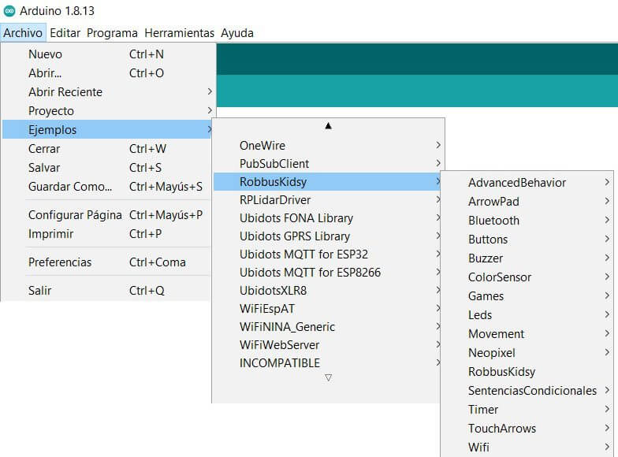Open the RobbusKidsy example sketch
The image size is (618, 457).
501,372
